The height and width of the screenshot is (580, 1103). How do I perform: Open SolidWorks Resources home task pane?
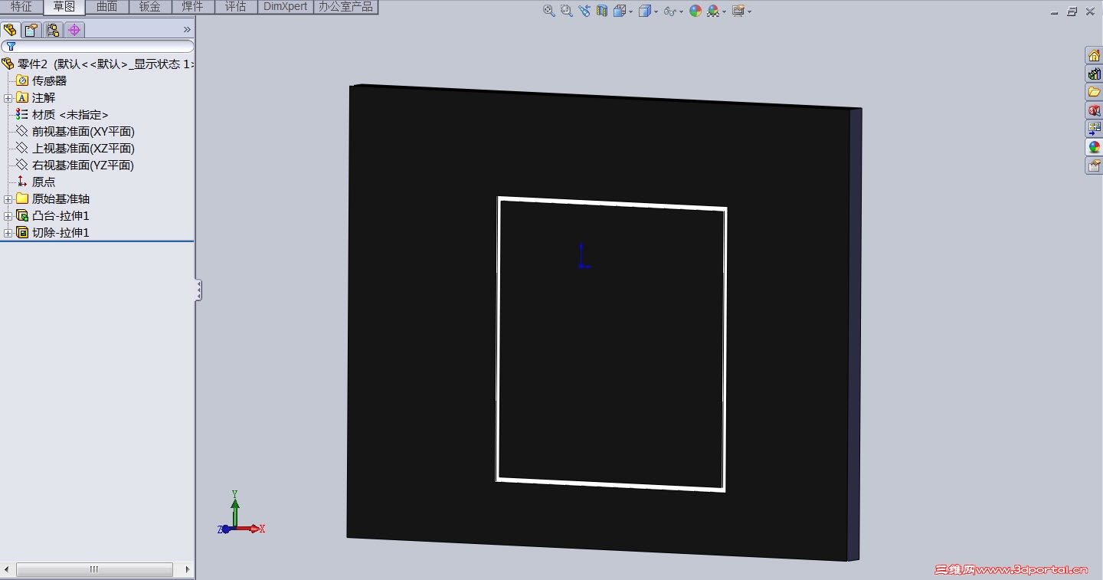[x=1094, y=55]
